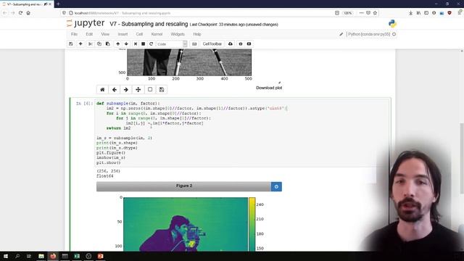
Task: Open a new browser tab with plus
Action: click(x=58, y=4)
